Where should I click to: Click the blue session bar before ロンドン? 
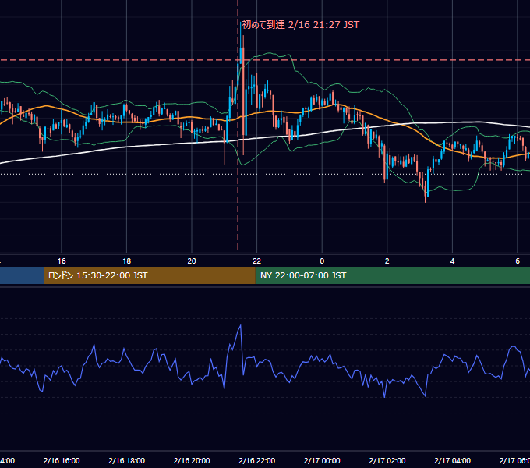(x=22, y=275)
